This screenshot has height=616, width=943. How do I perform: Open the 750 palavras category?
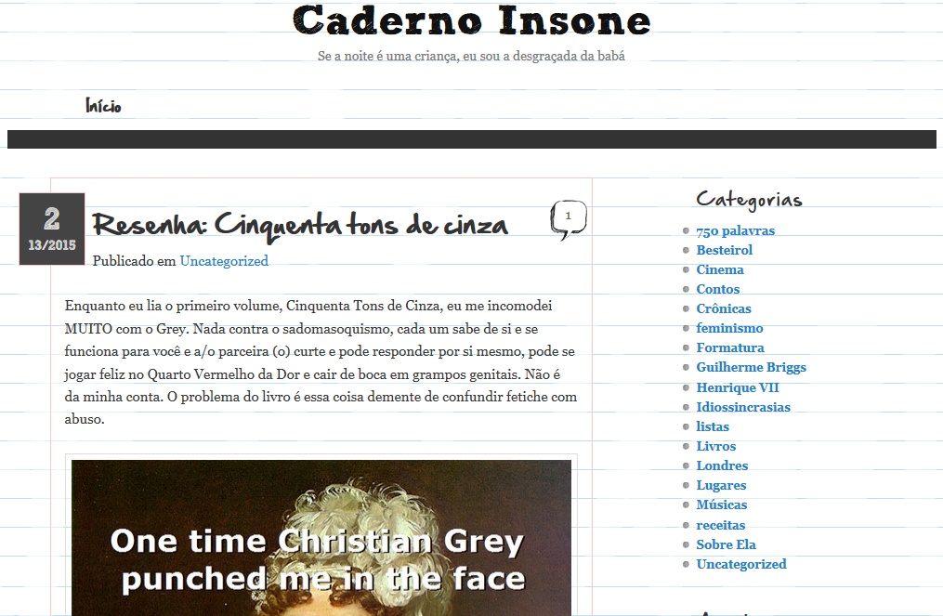[x=735, y=230]
